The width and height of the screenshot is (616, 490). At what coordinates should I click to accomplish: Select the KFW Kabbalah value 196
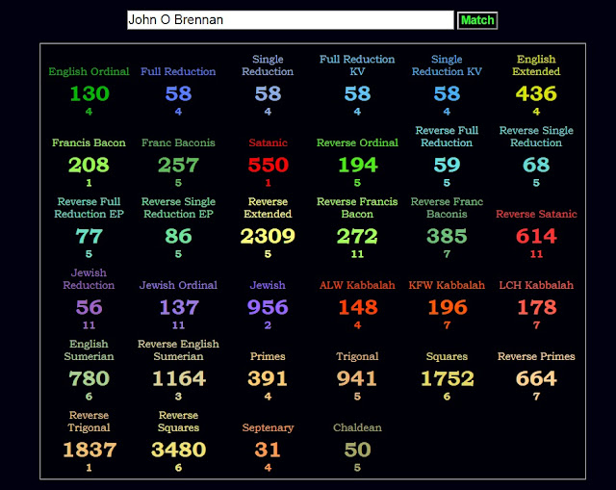(448, 307)
